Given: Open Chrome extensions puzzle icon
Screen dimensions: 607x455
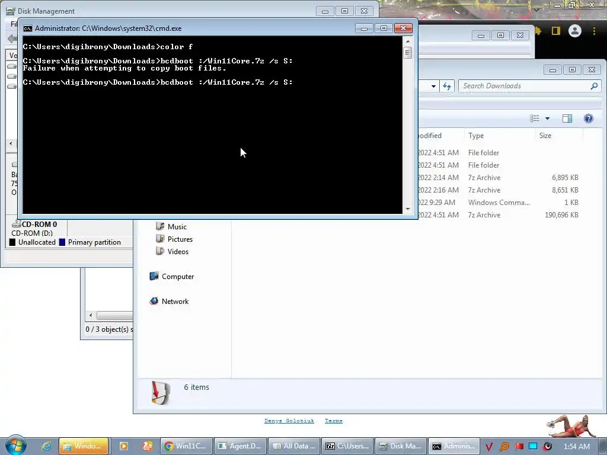Looking at the screenshot, I should [x=538, y=31].
